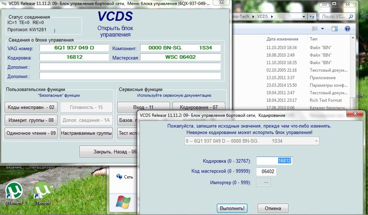Open the view options dropdown arrow in Explorer
Image resolution: width=368 pixels, height=215 pixels.
tap(322, 29)
